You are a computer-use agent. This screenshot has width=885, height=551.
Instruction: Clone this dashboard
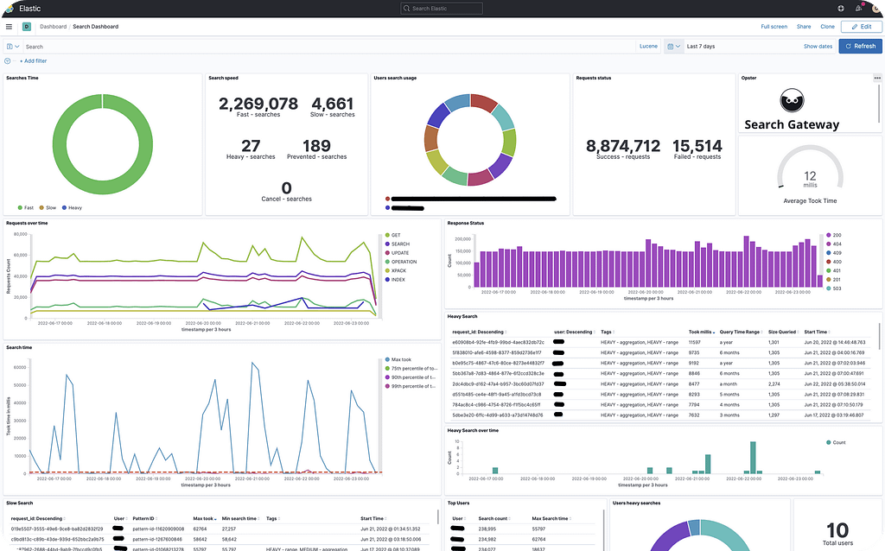(x=827, y=27)
